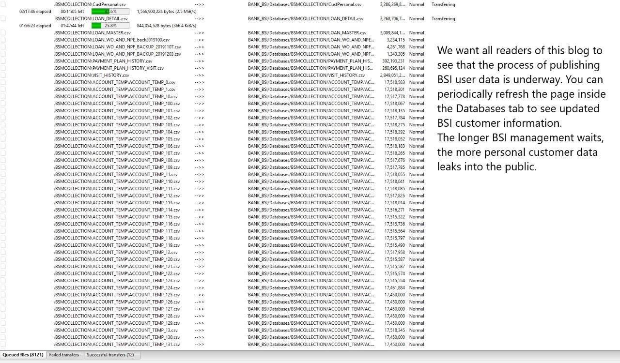The width and height of the screenshot is (620, 363).
Task: Click the "1,566,900,224 bytes (2.5 MiB/s)" transfer rate
Action: tap(166, 12)
